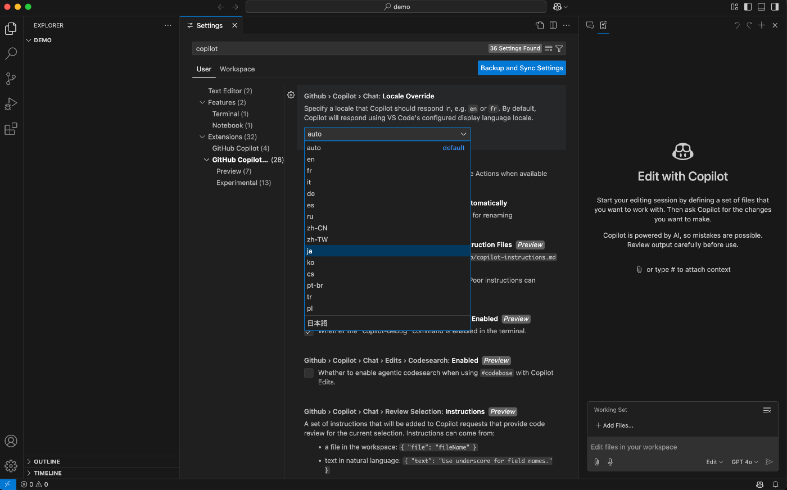The width and height of the screenshot is (787, 490).
Task: Expand the DEMO folder section
Action: pyautogui.click(x=101, y=40)
